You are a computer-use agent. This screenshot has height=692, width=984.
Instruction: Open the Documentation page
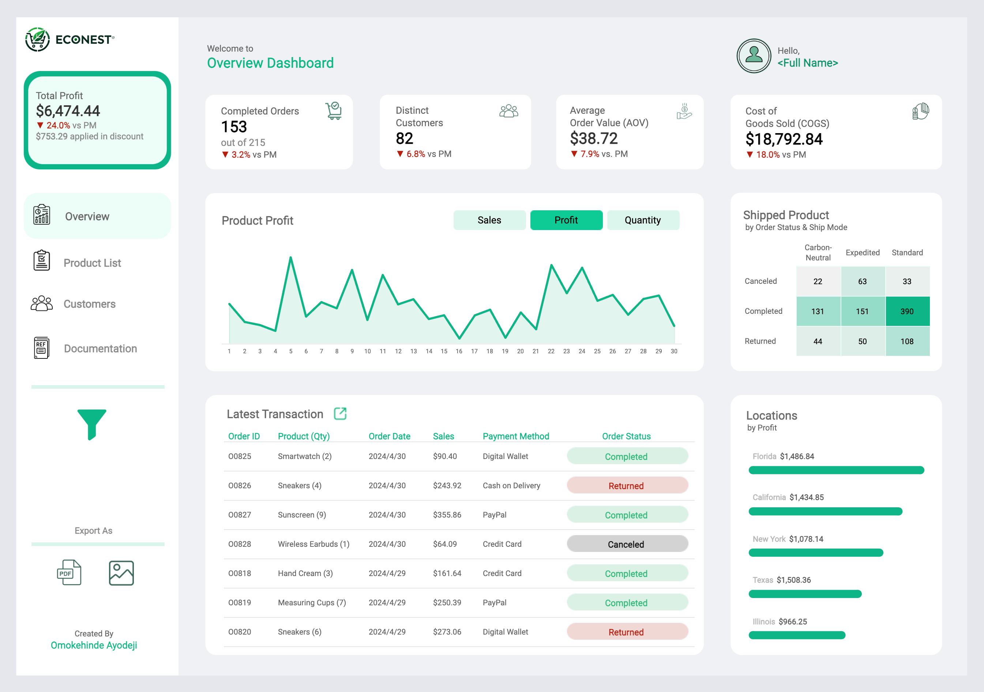pyautogui.click(x=100, y=348)
